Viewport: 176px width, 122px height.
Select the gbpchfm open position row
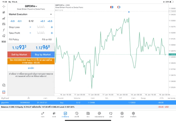pos(88,103)
